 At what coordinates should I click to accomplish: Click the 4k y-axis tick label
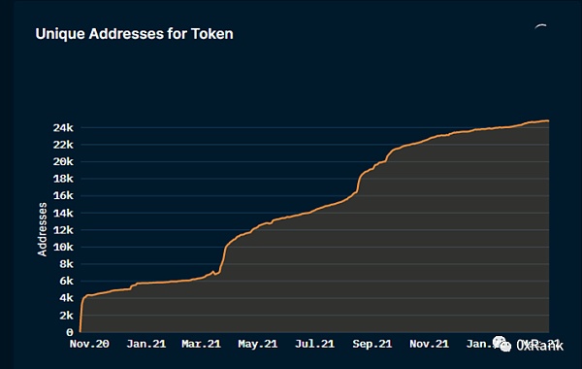coord(66,298)
